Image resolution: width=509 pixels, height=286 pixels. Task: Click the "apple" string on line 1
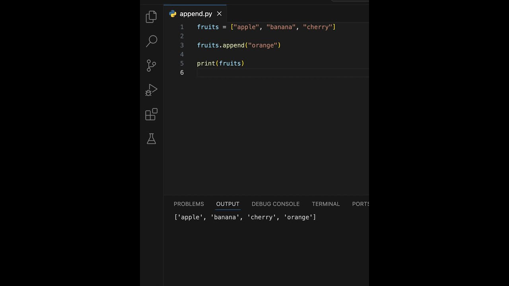(x=247, y=27)
